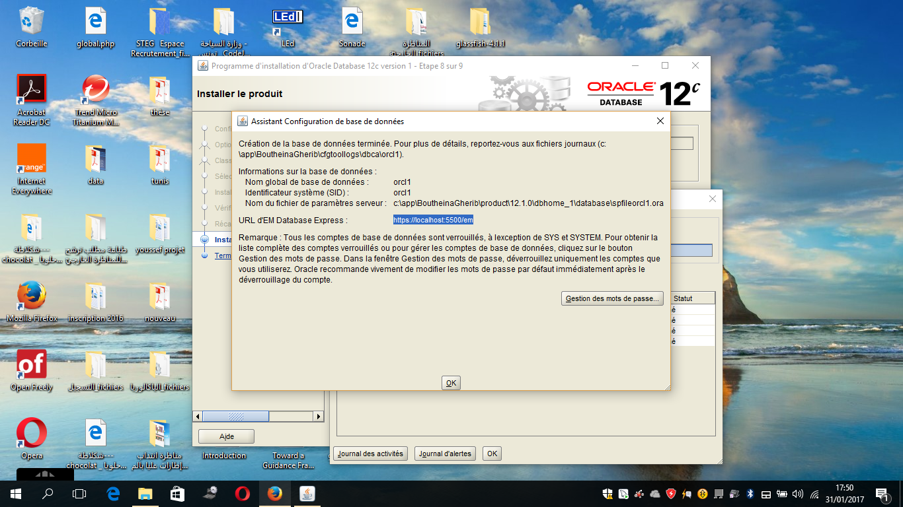Click Bluetooth tray icon
This screenshot has width=903, height=507.
[x=750, y=494]
